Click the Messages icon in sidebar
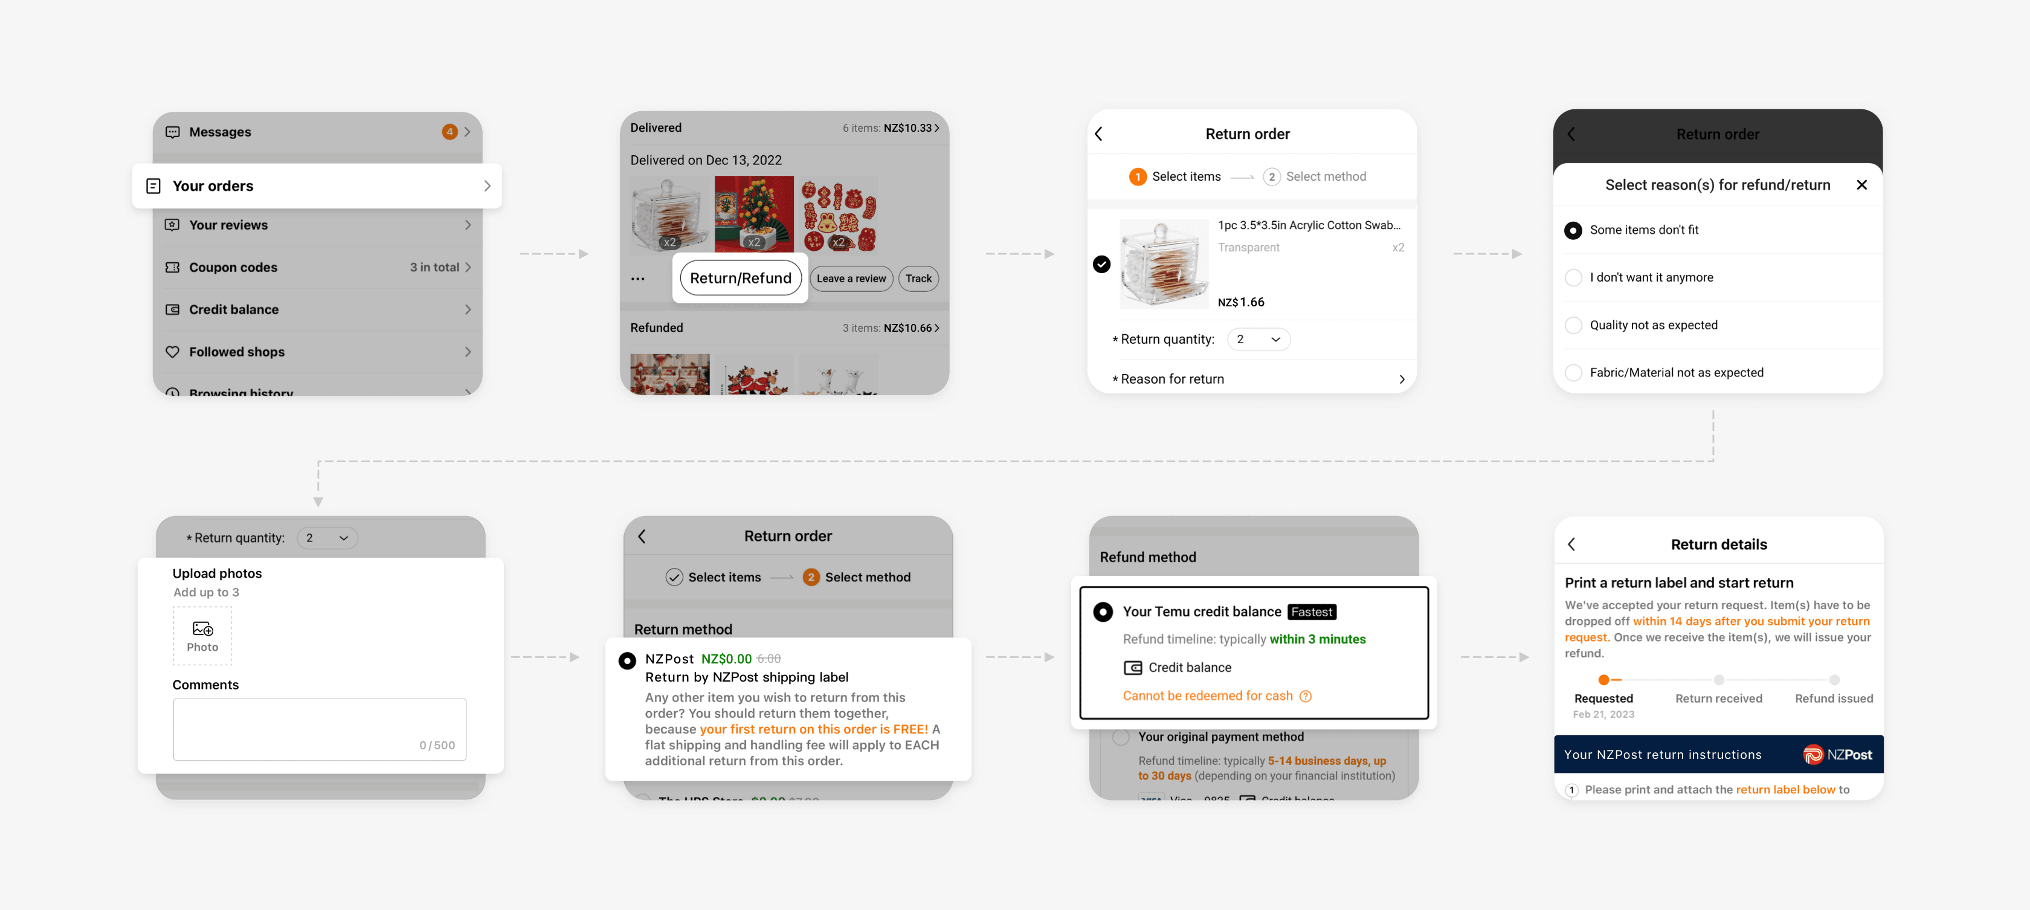Screen dimensions: 2030x910 pos(172,131)
